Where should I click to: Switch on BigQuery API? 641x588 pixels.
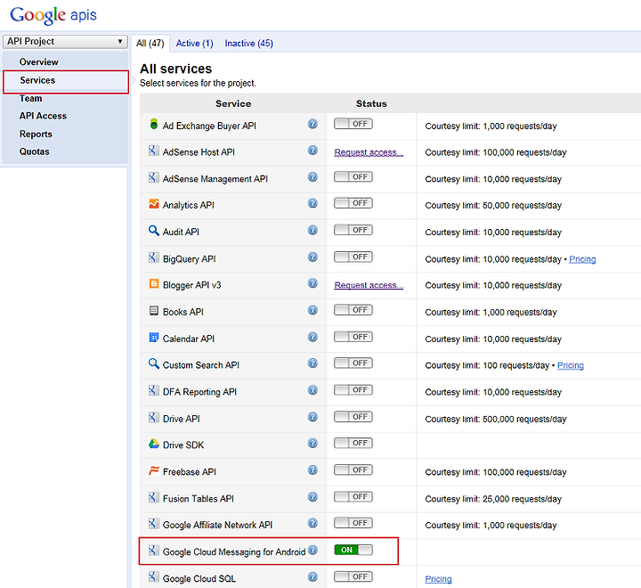353,257
